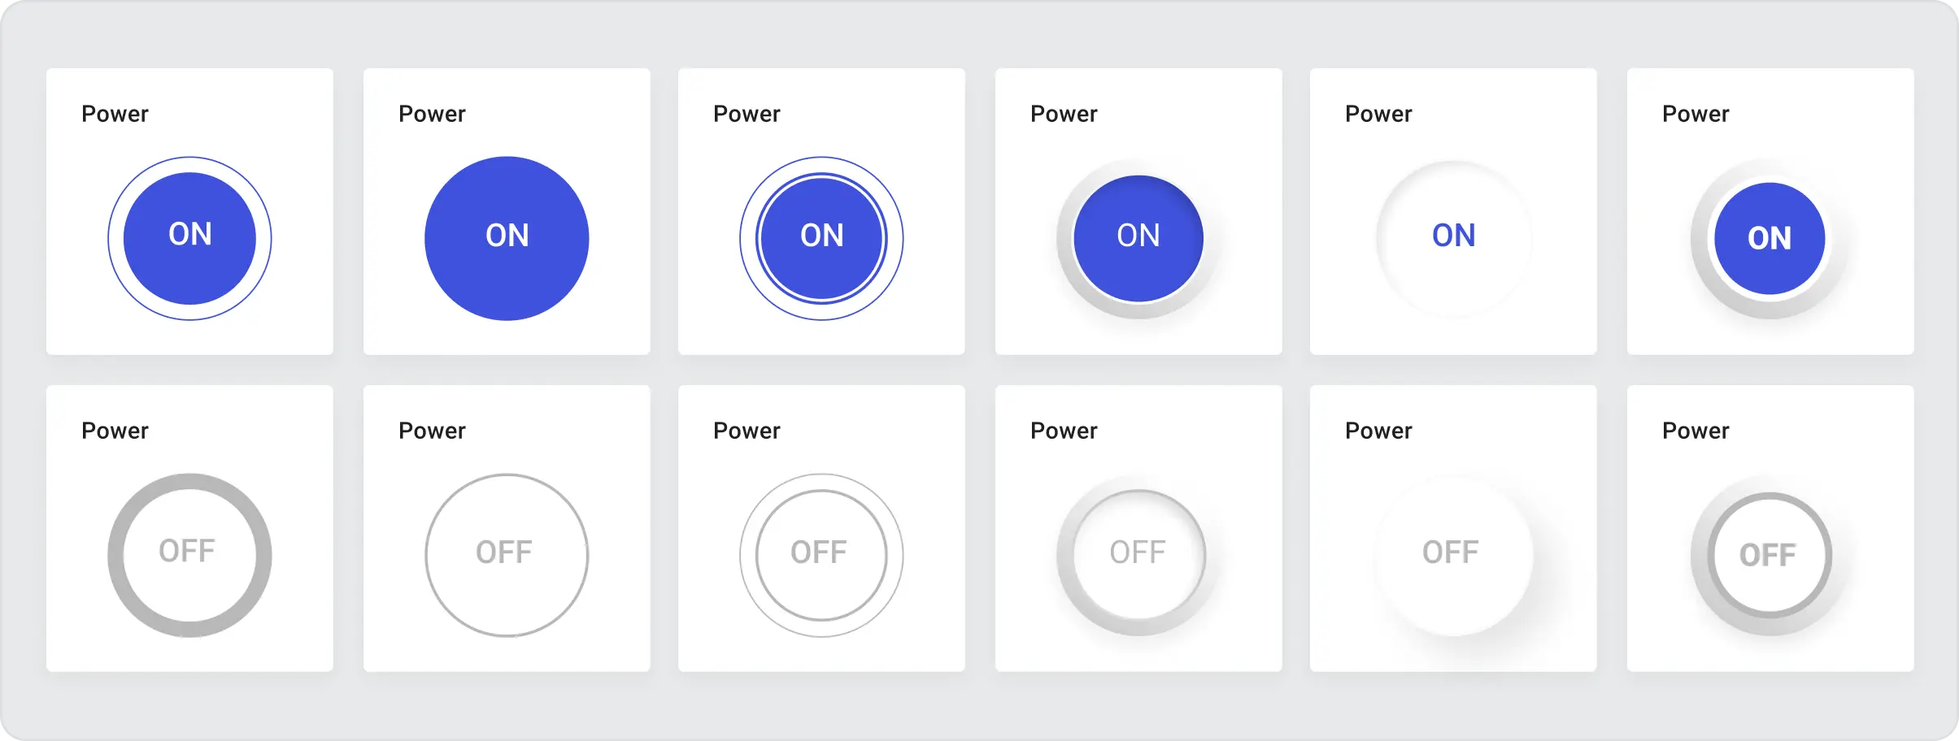Toggle the white ON button with blue text
Viewport: 1959px width, 741px height.
tap(1453, 238)
